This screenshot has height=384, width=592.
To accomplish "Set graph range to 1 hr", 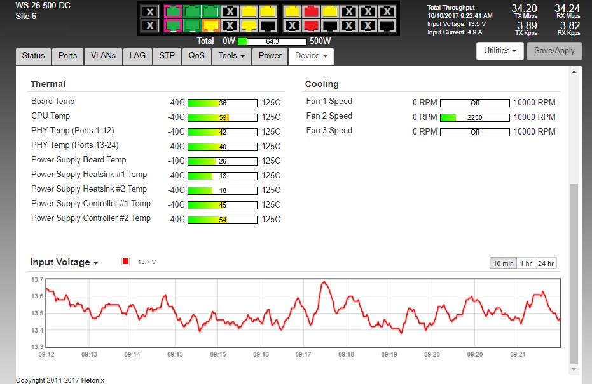I will 526,263.
